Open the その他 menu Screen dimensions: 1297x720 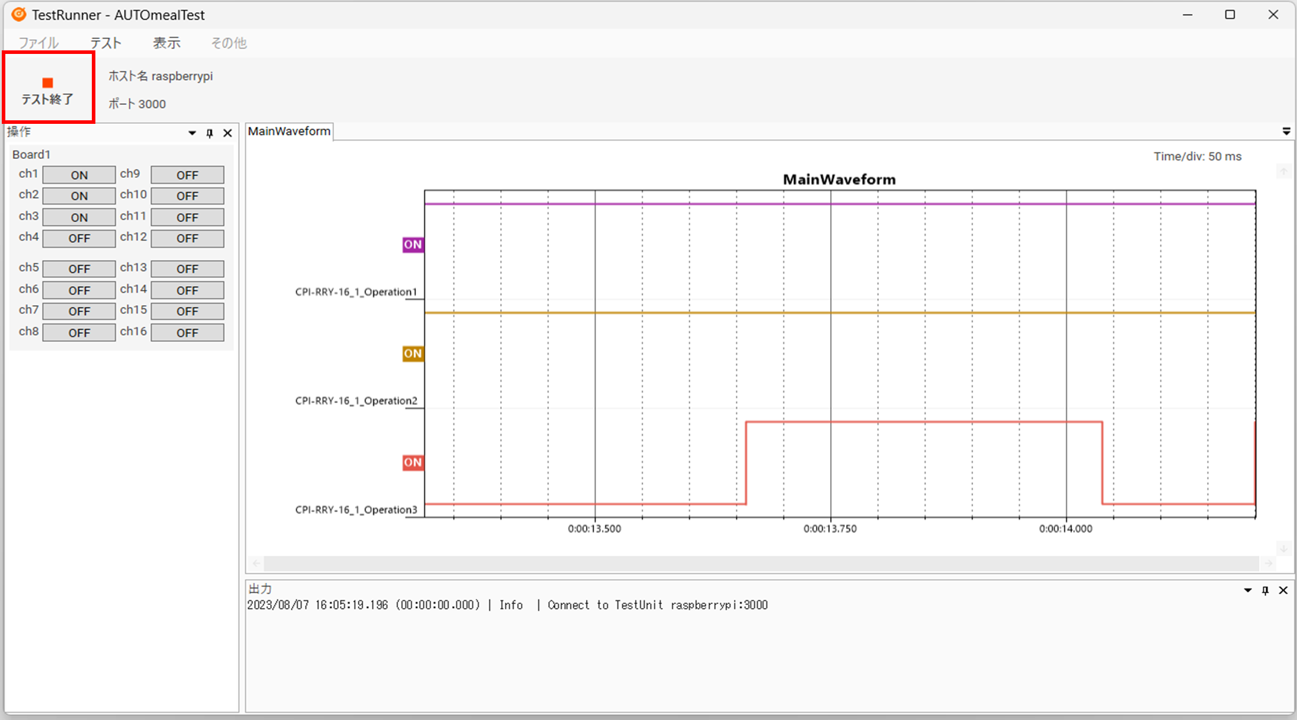228,42
